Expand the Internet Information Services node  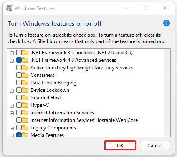(12, 113)
